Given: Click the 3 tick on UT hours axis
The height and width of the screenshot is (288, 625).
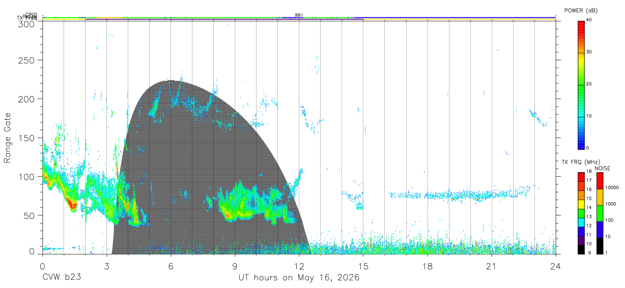Looking at the screenshot, I should 107,266.
